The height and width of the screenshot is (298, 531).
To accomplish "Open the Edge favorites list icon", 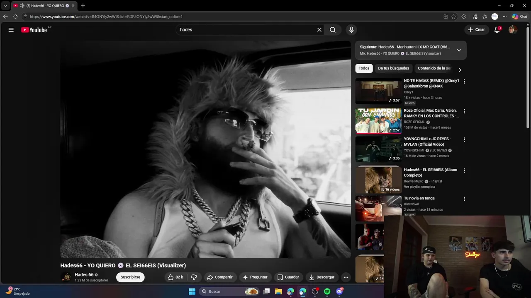I will 485,17.
